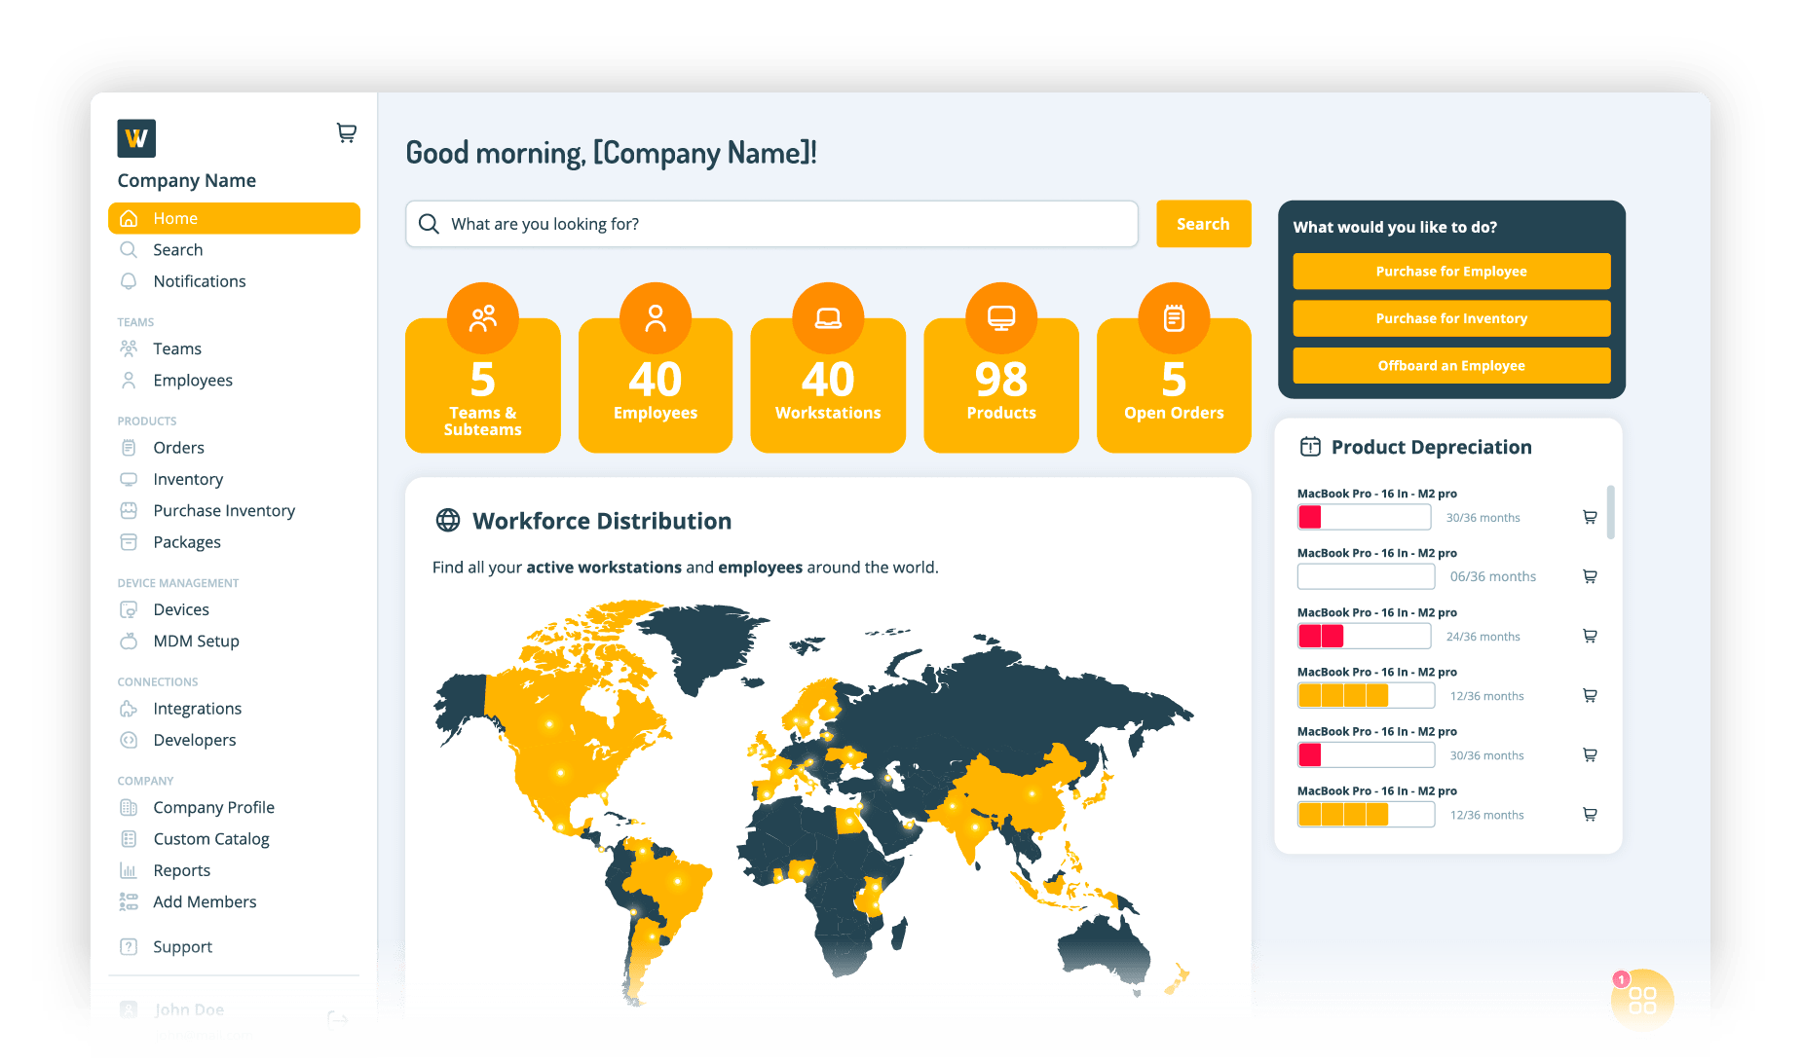Click the Workstations laptop icon
1802x1064 pixels.
pyautogui.click(x=828, y=318)
